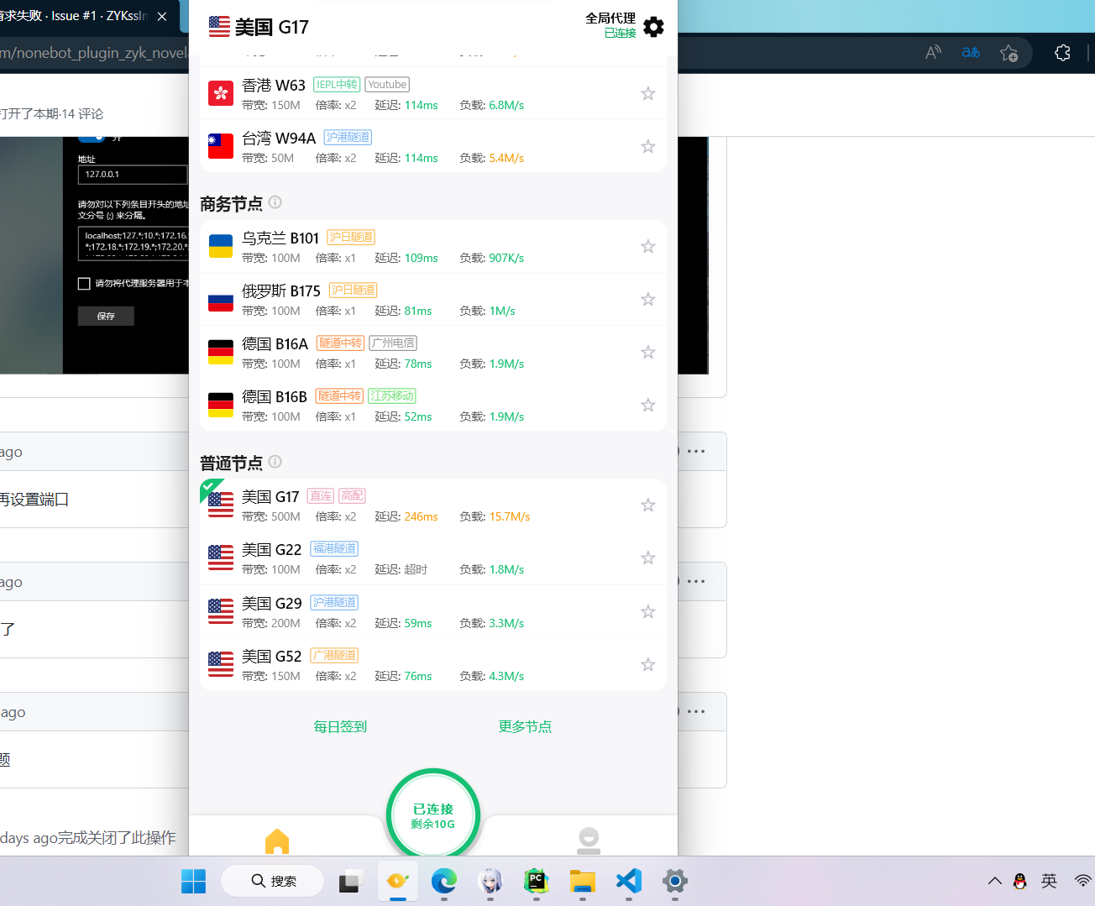1095x906 pixels.
Task: Favorite the 台湾 W94A node
Action: [647, 146]
